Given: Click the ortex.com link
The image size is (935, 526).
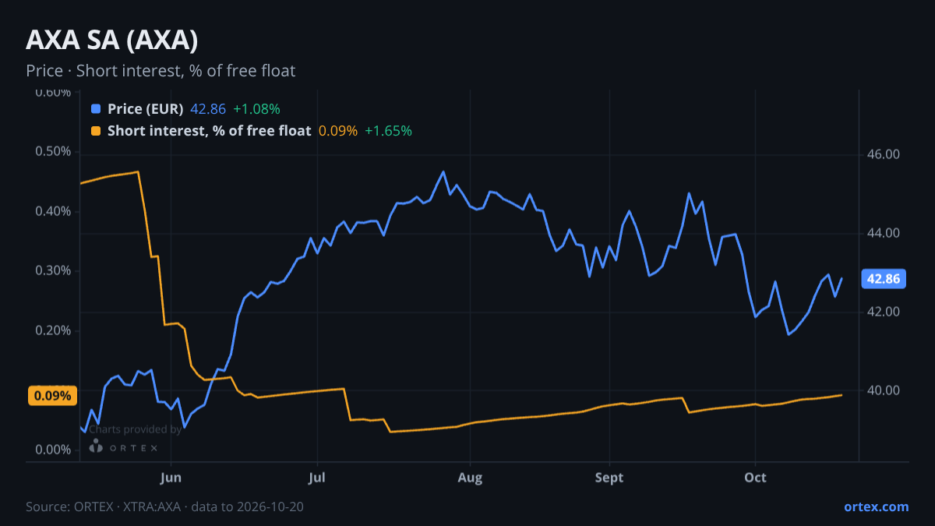Looking at the screenshot, I should tap(876, 507).
